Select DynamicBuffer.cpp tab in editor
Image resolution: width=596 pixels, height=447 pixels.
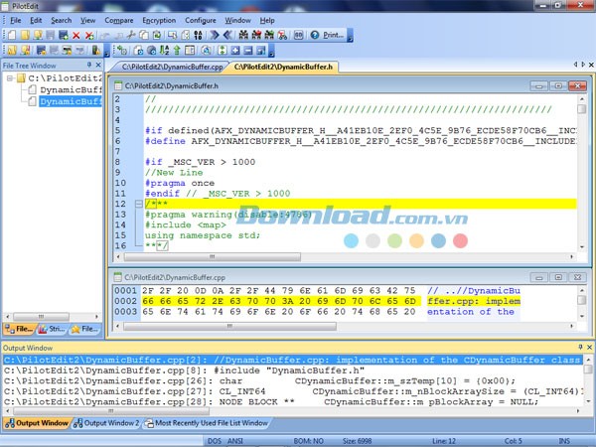pyautogui.click(x=165, y=67)
